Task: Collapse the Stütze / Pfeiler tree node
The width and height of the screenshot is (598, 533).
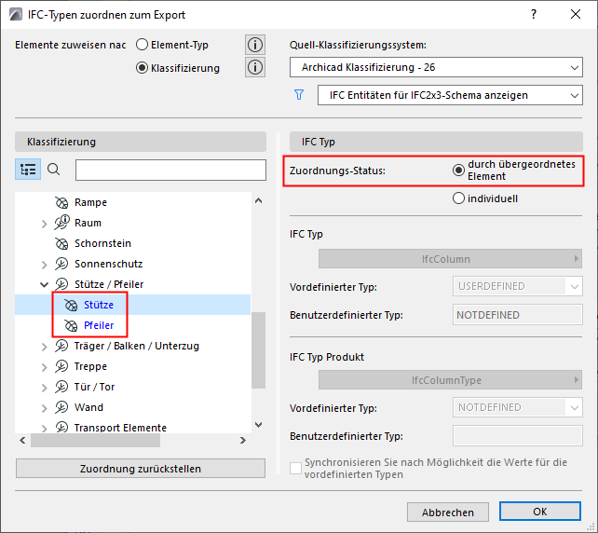Action: tap(44, 284)
